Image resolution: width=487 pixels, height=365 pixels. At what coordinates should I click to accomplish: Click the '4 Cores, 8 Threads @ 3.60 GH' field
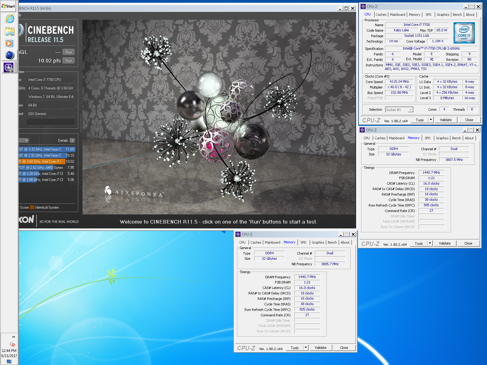(51, 88)
